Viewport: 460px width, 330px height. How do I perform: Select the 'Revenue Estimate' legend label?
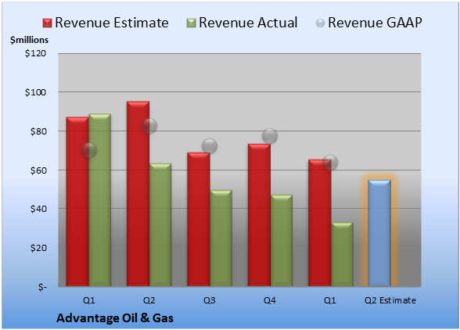tap(112, 23)
